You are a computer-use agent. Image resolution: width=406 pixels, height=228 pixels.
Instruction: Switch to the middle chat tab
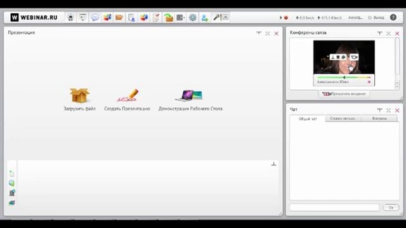coord(343,118)
